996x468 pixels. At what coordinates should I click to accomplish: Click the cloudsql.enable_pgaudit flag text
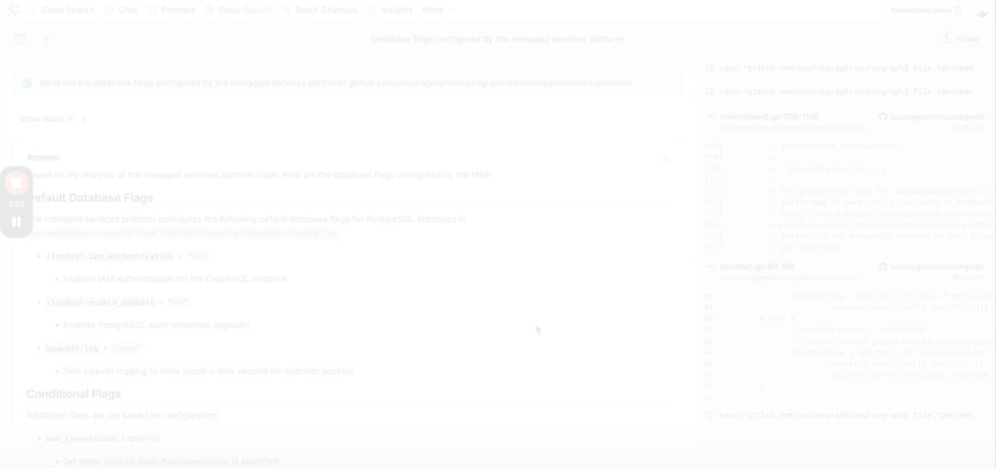tap(100, 303)
